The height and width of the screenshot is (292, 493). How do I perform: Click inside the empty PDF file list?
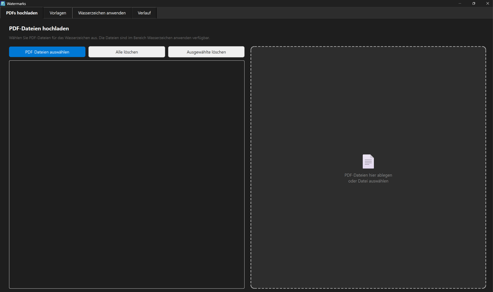pyautogui.click(x=127, y=175)
